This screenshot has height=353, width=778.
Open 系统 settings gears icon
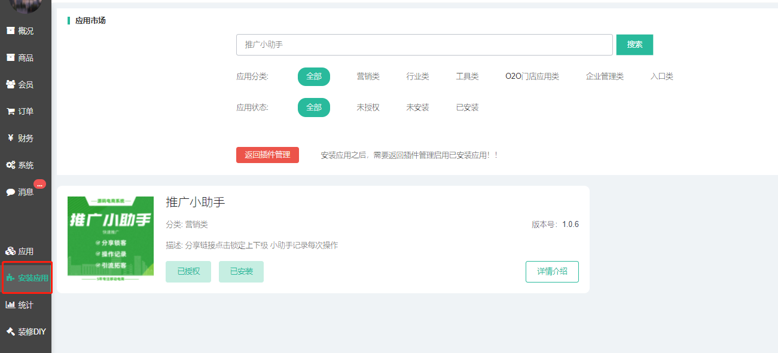click(10, 165)
